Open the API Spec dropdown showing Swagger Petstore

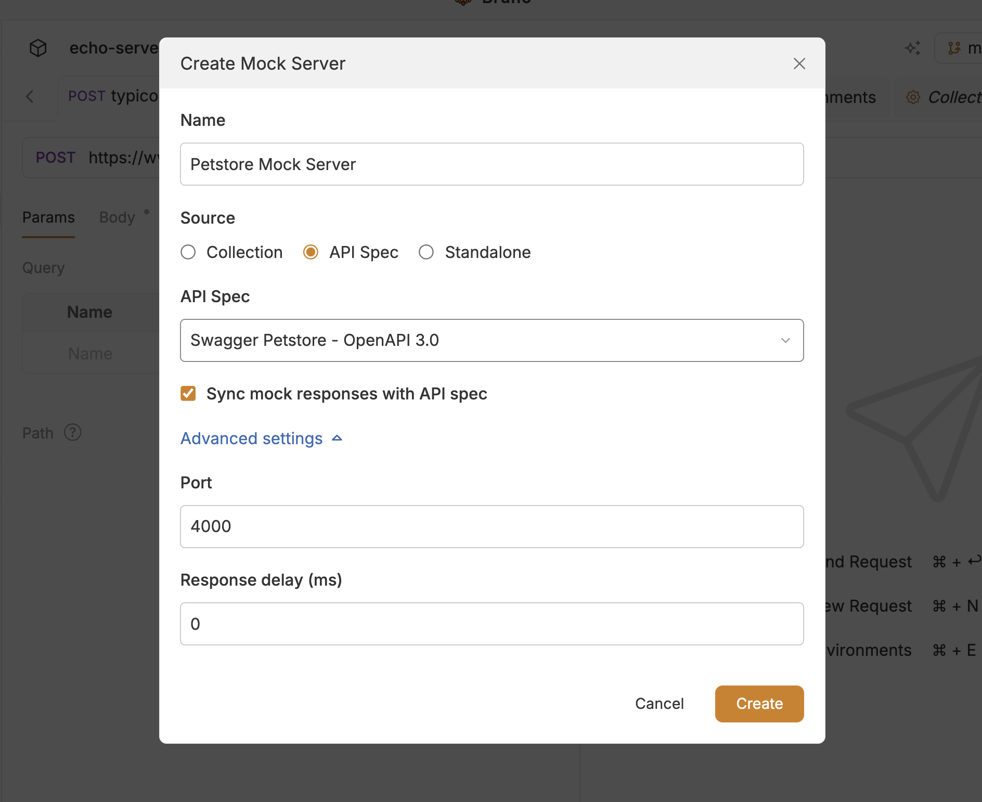492,340
